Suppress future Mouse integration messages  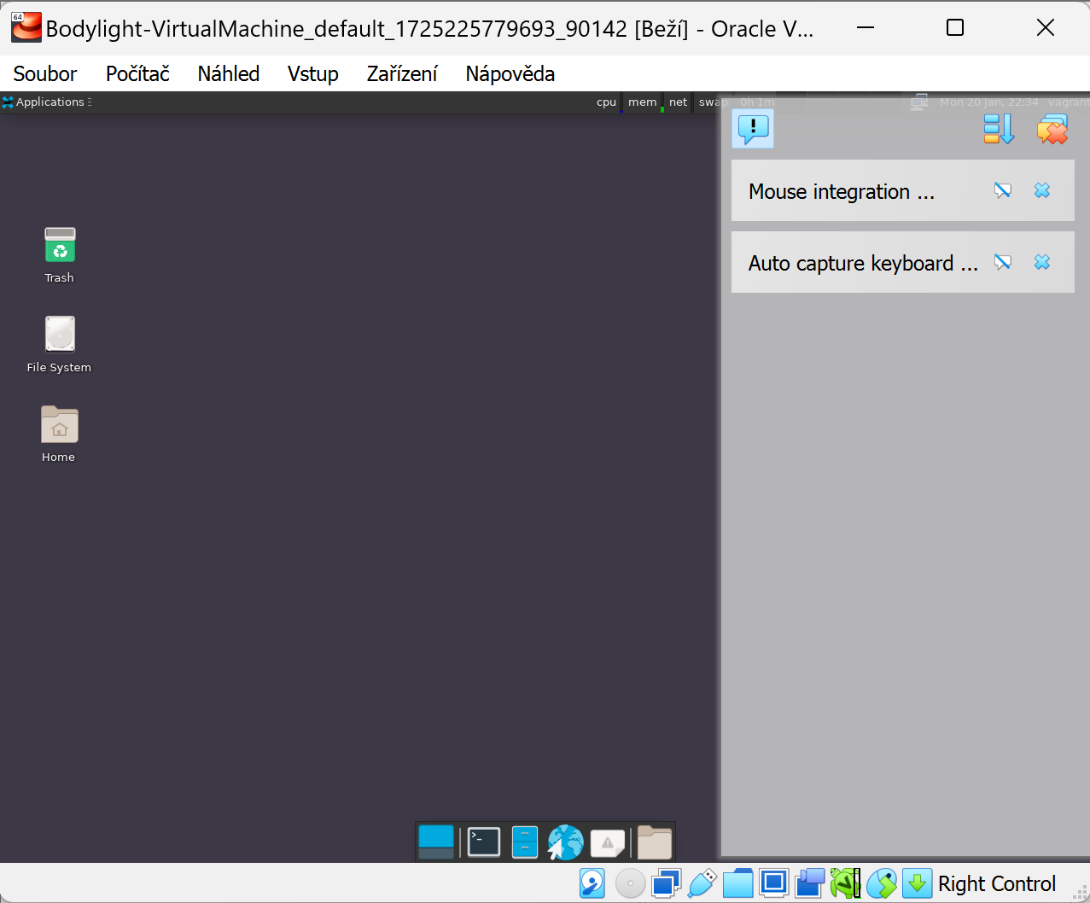click(1003, 190)
